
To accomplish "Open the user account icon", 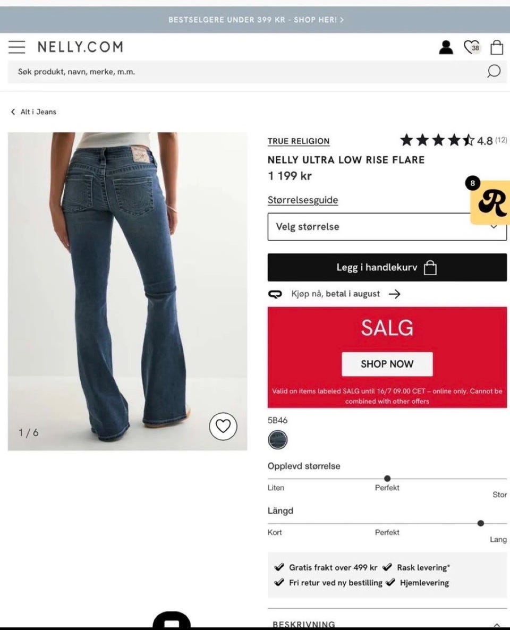I will pyautogui.click(x=446, y=47).
